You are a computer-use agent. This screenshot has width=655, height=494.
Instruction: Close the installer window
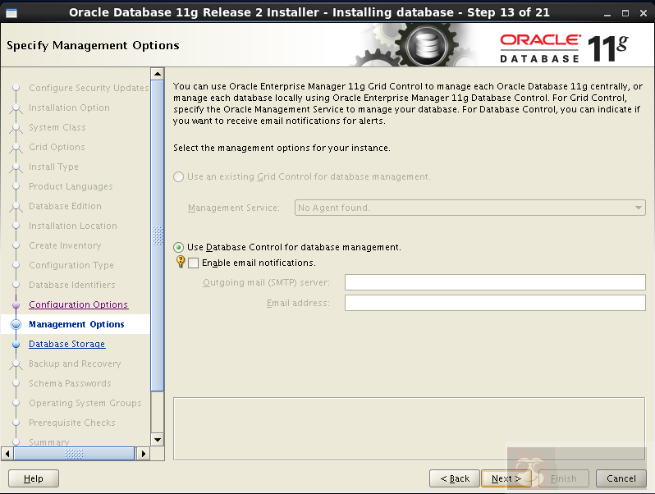coord(644,13)
